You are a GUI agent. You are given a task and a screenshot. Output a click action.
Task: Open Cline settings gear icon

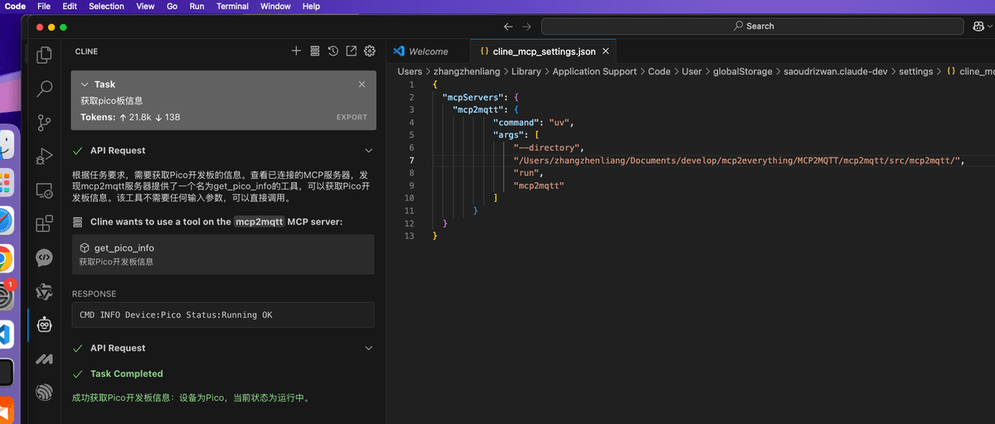370,51
